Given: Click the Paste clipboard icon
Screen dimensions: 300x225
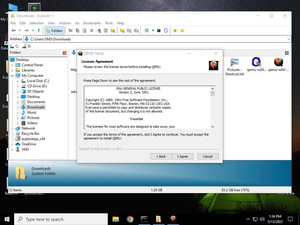Looking at the screenshot, I should 85,30.
